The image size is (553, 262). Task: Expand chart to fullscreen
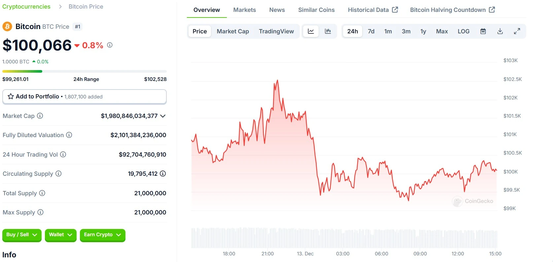point(517,31)
